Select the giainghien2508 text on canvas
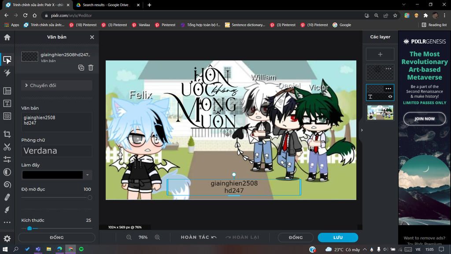Screen dimensions: 451x254 coord(234,187)
